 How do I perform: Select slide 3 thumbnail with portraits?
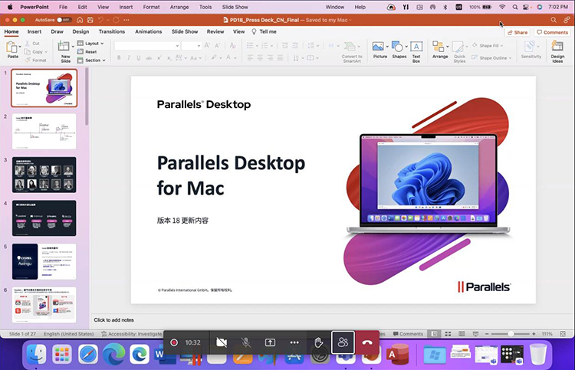(x=44, y=175)
